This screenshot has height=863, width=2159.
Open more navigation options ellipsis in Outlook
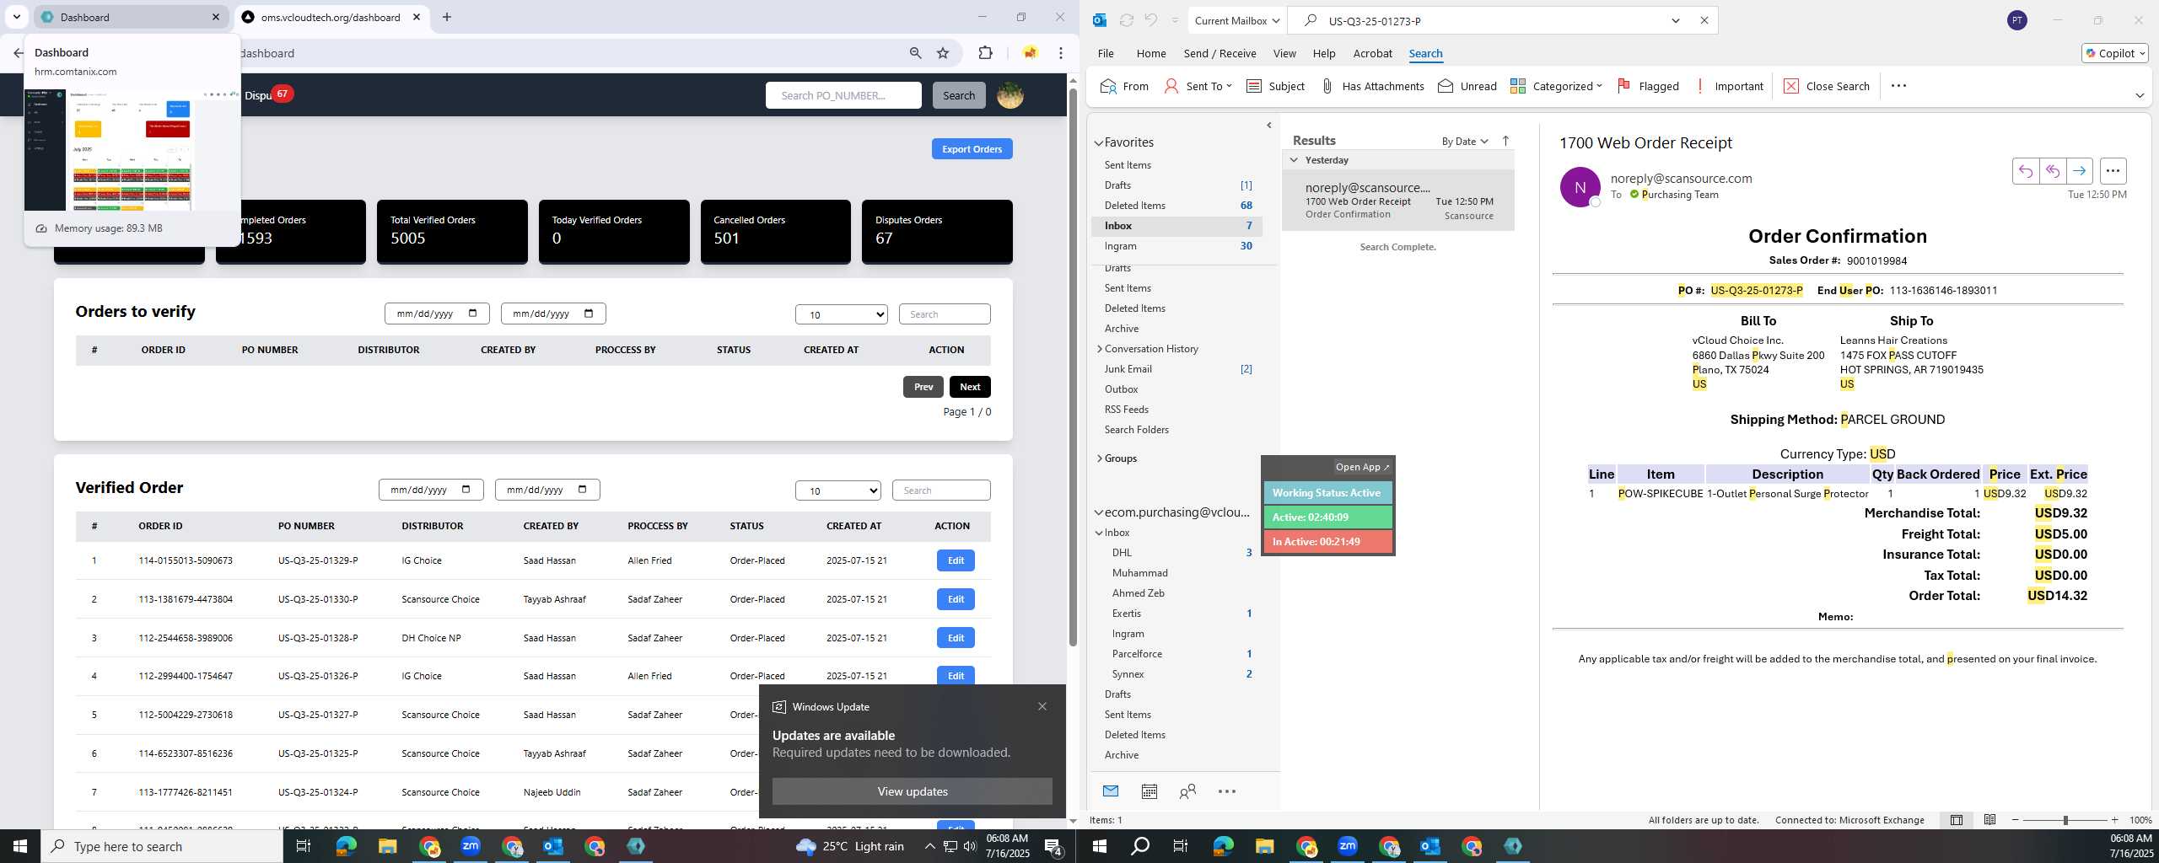1227,791
